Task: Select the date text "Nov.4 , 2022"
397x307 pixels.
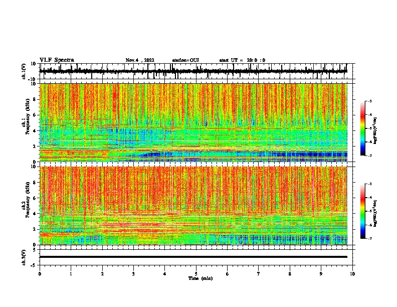Action: point(140,60)
